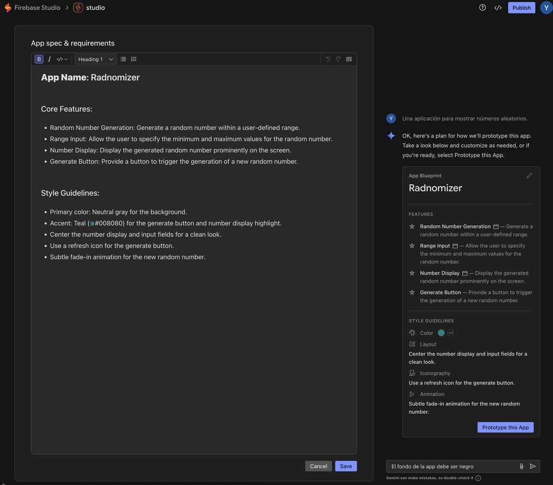Click the send message icon
Screen dimensions: 553x485
click(x=532, y=466)
